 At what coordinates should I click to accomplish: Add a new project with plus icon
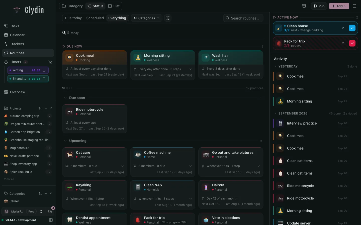(46, 108)
